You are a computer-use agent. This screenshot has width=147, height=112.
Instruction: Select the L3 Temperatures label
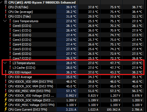[x=24, y=63]
